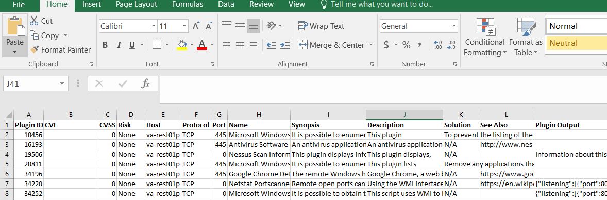Viewport: 607px width, 200px height.
Task: Open the Underline style dropdown arrow
Action: pos(142,45)
